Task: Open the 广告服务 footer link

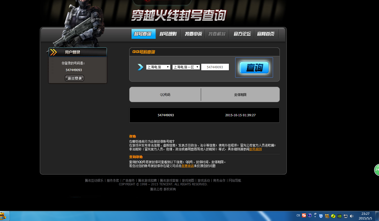Action: [x=128, y=180]
